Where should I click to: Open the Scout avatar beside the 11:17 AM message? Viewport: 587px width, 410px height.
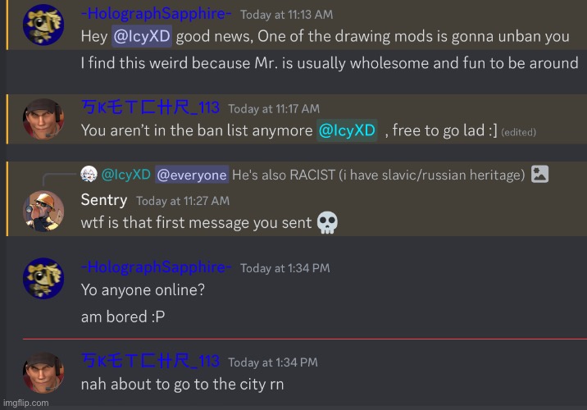pyautogui.click(x=43, y=119)
